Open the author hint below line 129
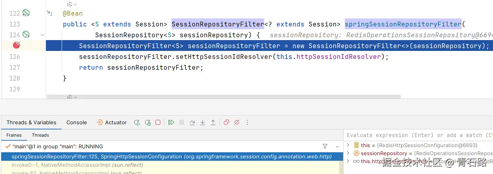Image resolution: width=493 pixels, height=174 pixels. pos(72,97)
